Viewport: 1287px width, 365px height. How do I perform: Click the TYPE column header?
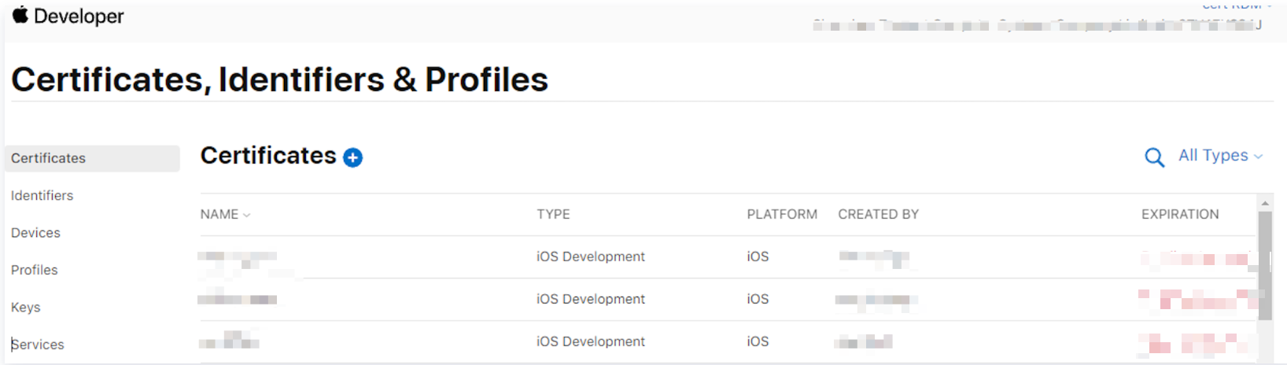pos(553,215)
